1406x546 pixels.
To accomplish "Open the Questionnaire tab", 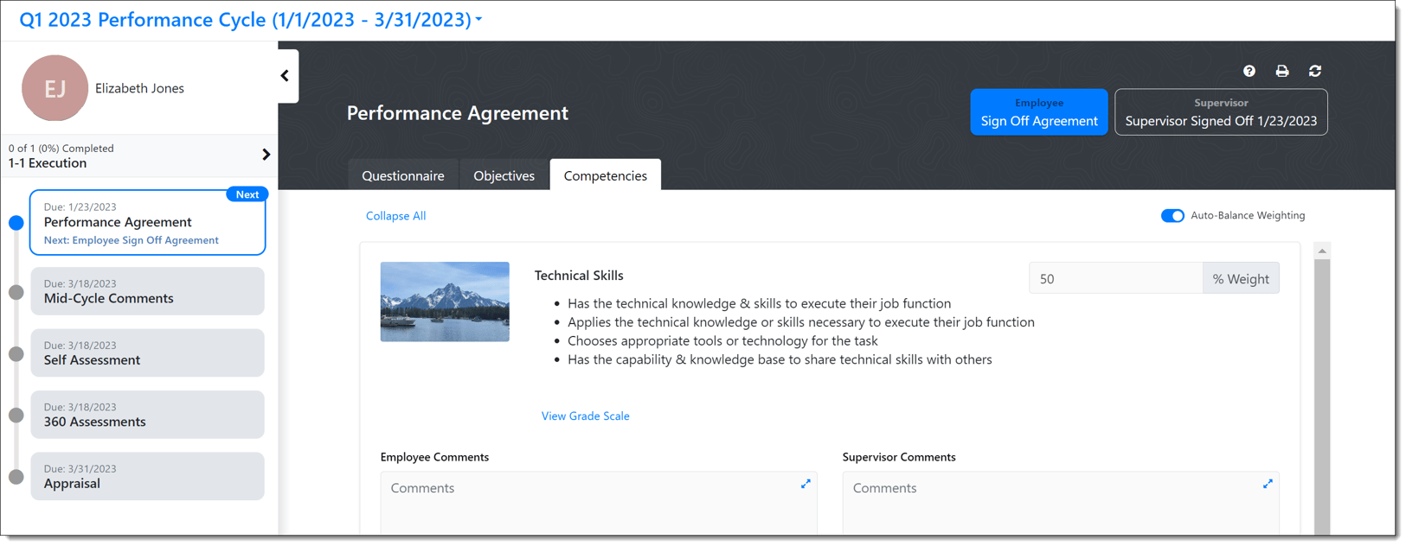I will (402, 175).
